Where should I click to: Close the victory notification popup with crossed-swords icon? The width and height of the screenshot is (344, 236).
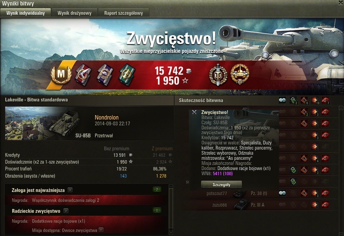coord(194,112)
